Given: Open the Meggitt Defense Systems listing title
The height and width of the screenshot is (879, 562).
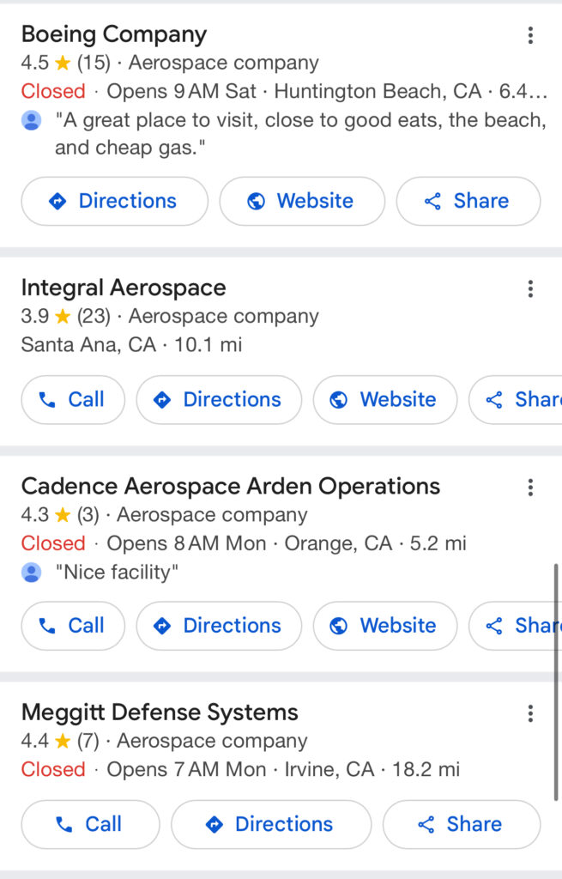Looking at the screenshot, I should (160, 712).
